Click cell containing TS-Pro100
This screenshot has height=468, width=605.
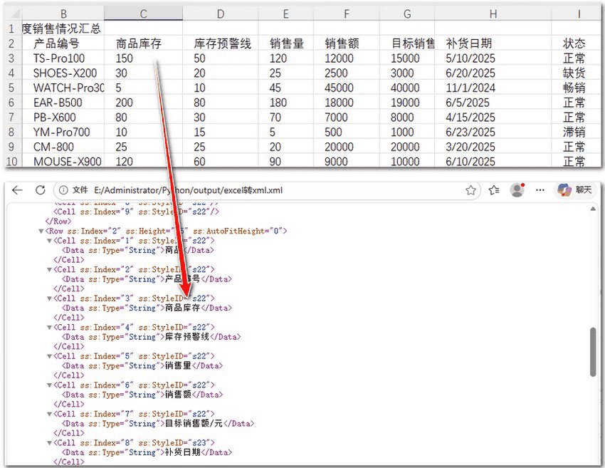63,58
